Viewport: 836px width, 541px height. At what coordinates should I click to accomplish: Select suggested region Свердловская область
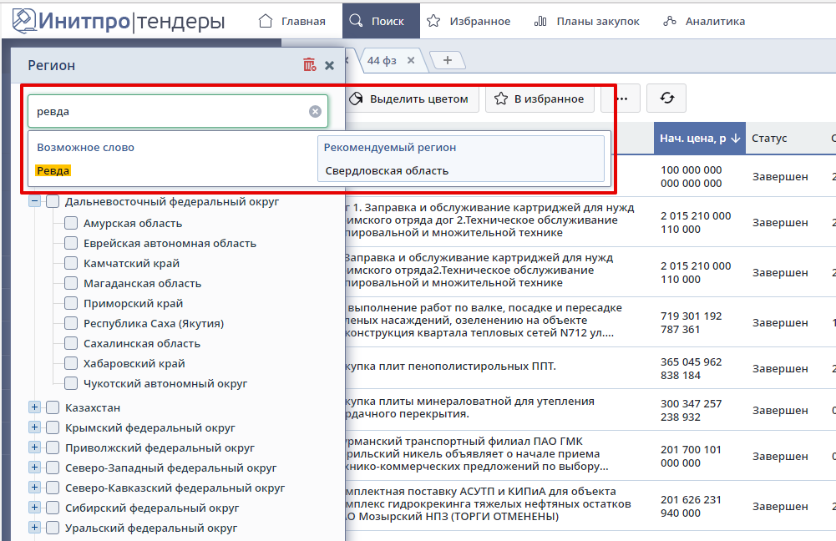[x=387, y=170]
